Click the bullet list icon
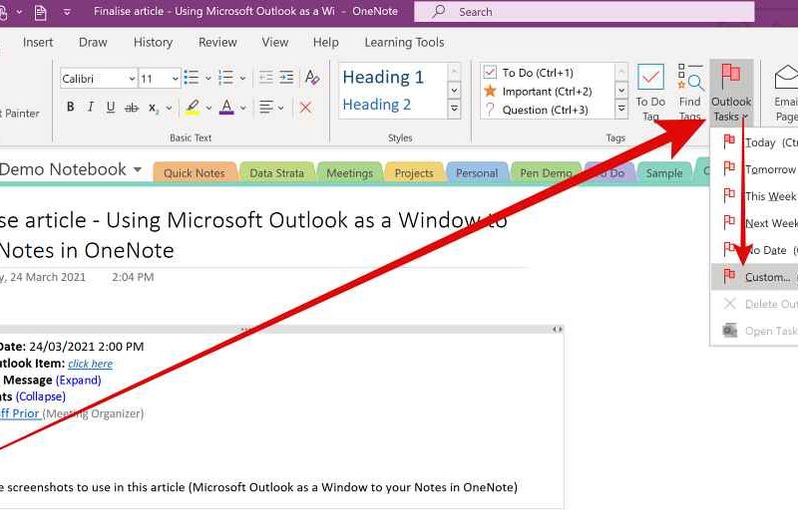 click(x=192, y=78)
